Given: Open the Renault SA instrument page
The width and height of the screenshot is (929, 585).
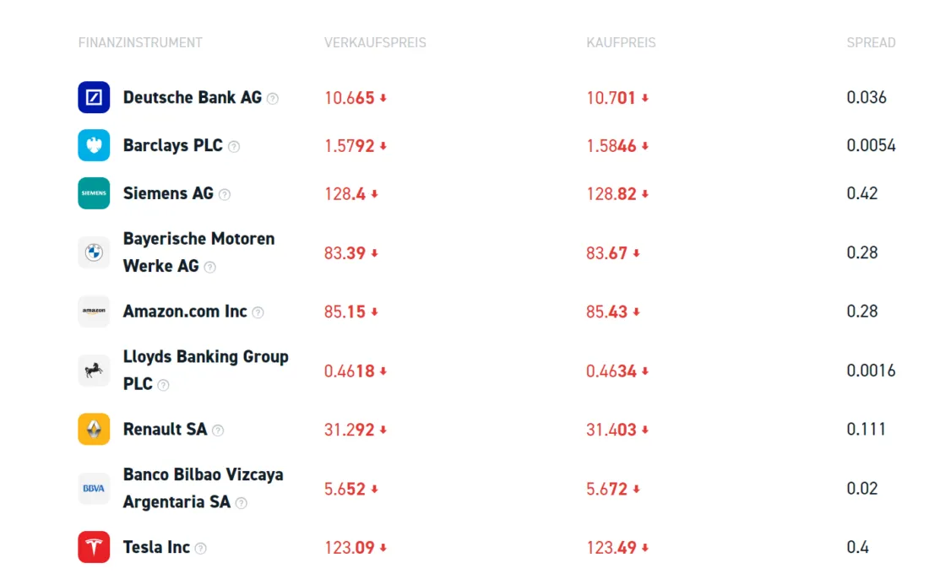Looking at the screenshot, I should 165,429.
